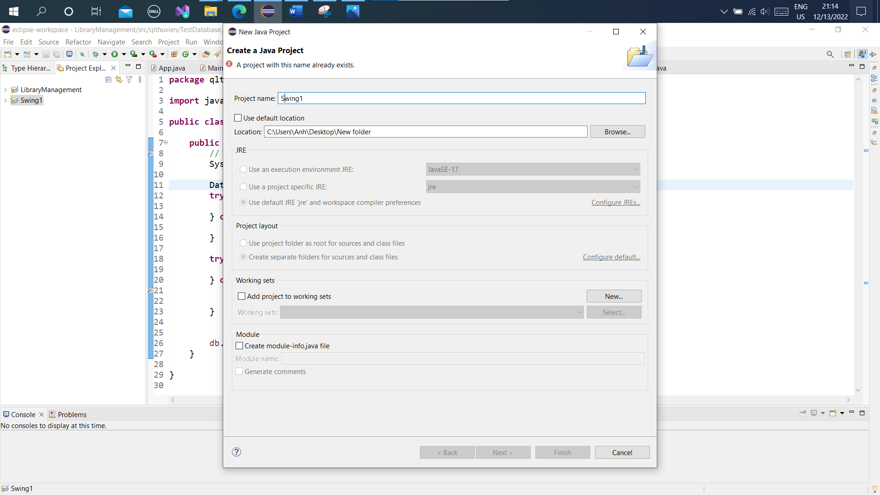Enable Add project to working sets checkbox
The width and height of the screenshot is (880, 495).
click(x=241, y=296)
